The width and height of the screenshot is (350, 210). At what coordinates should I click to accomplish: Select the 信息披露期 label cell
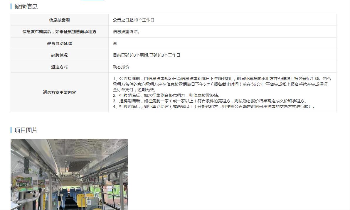pos(59,20)
